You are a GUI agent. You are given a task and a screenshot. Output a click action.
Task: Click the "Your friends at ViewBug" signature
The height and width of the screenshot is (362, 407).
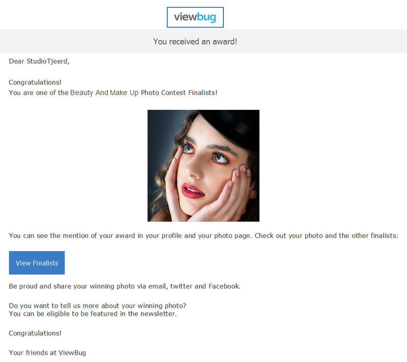tap(47, 353)
